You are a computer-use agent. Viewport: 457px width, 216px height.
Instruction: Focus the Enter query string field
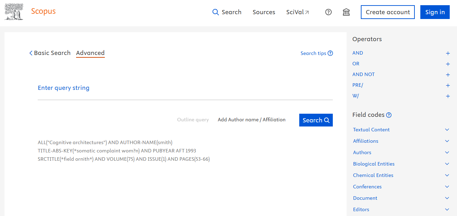pos(185,88)
